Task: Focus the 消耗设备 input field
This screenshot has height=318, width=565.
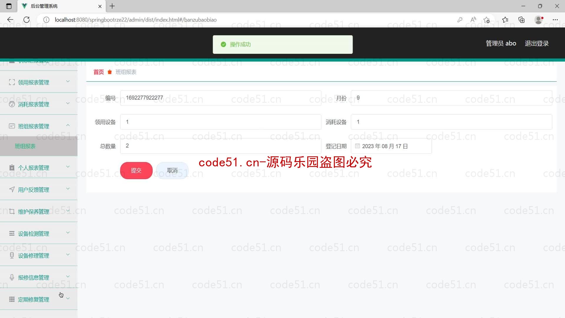Action: coord(451,122)
